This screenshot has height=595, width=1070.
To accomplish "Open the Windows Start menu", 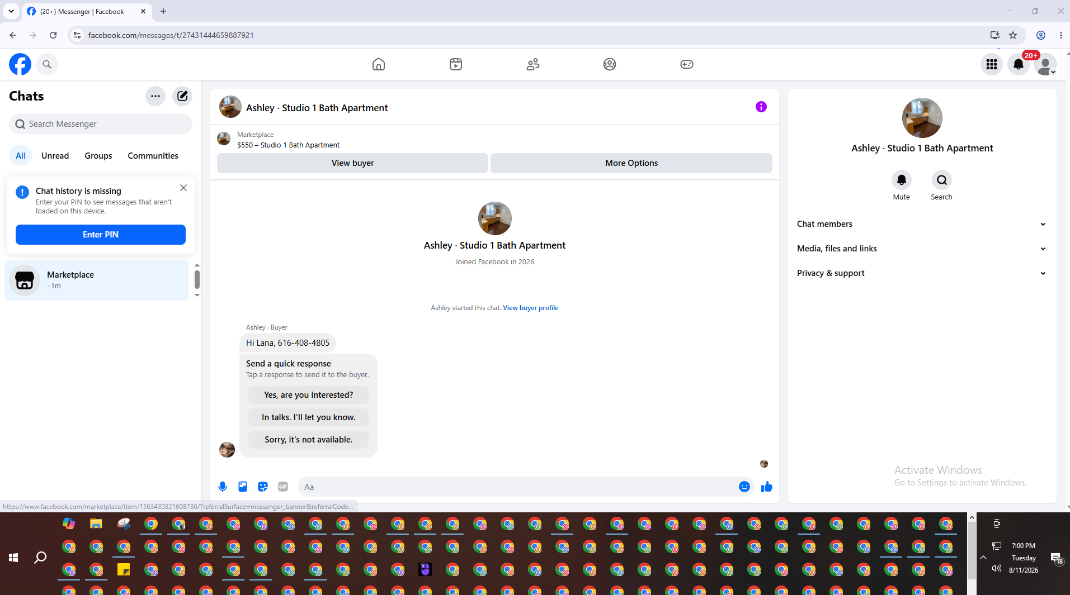I will 13,557.
